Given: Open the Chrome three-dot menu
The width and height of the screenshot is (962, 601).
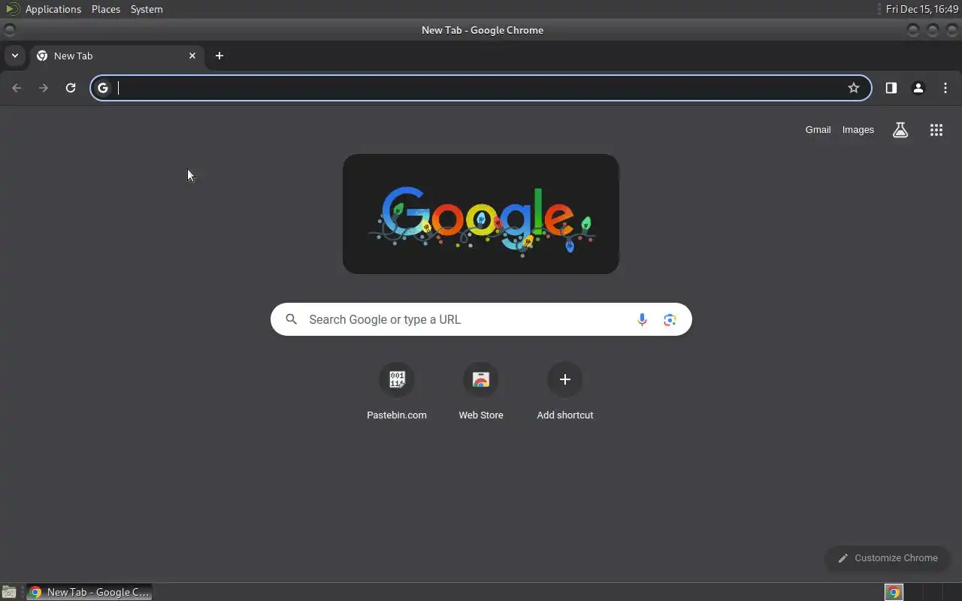Looking at the screenshot, I should (945, 88).
